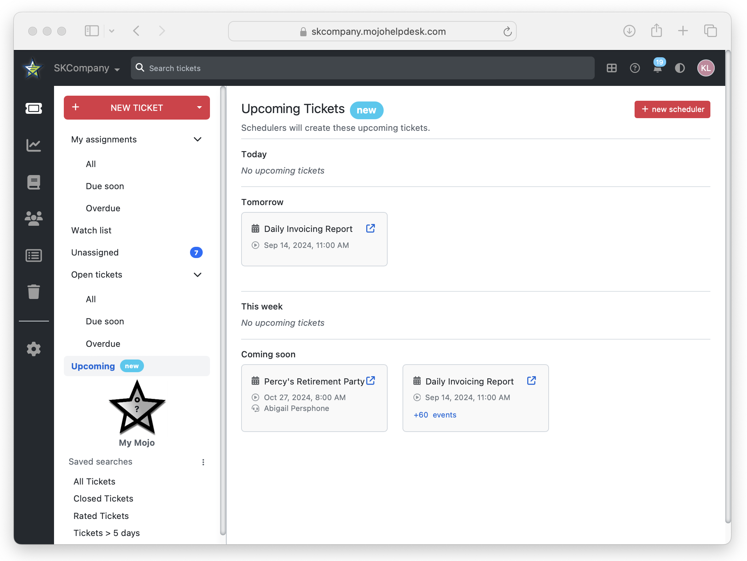Open Percy's Retirement Party external link icon
747x561 pixels.
pyautogui.click(x=370, y=381)
